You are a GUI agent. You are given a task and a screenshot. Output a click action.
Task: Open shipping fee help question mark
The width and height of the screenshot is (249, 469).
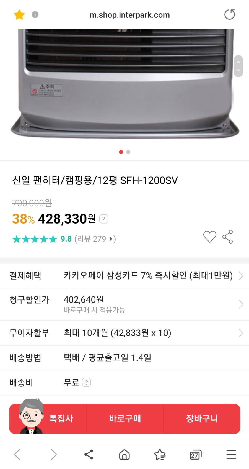coord(87,383)
